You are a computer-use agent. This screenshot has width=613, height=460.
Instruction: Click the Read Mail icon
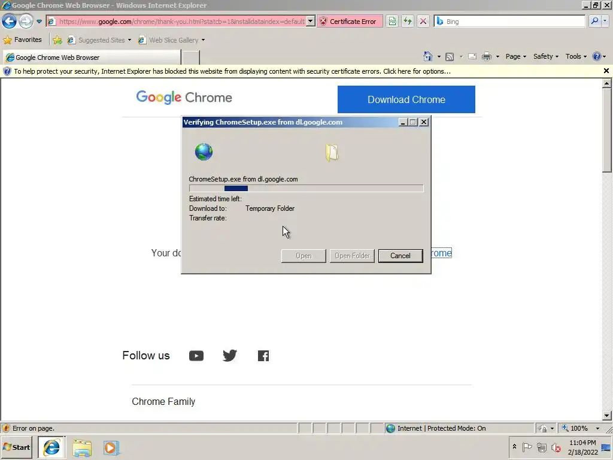tap(472, 57)
